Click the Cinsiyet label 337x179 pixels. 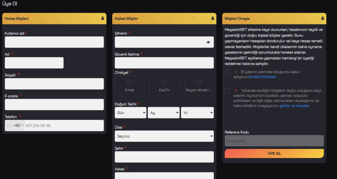coord(121,73)
